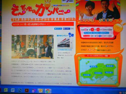The height and width of the screenshot is (94, 126).
Task: Open the yellow taskbar icon beside Chrome
Action: [x=41, y=91]
